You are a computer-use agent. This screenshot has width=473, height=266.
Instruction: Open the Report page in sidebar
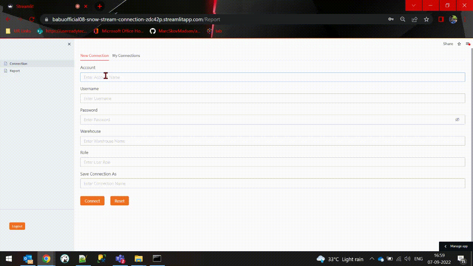15,71
